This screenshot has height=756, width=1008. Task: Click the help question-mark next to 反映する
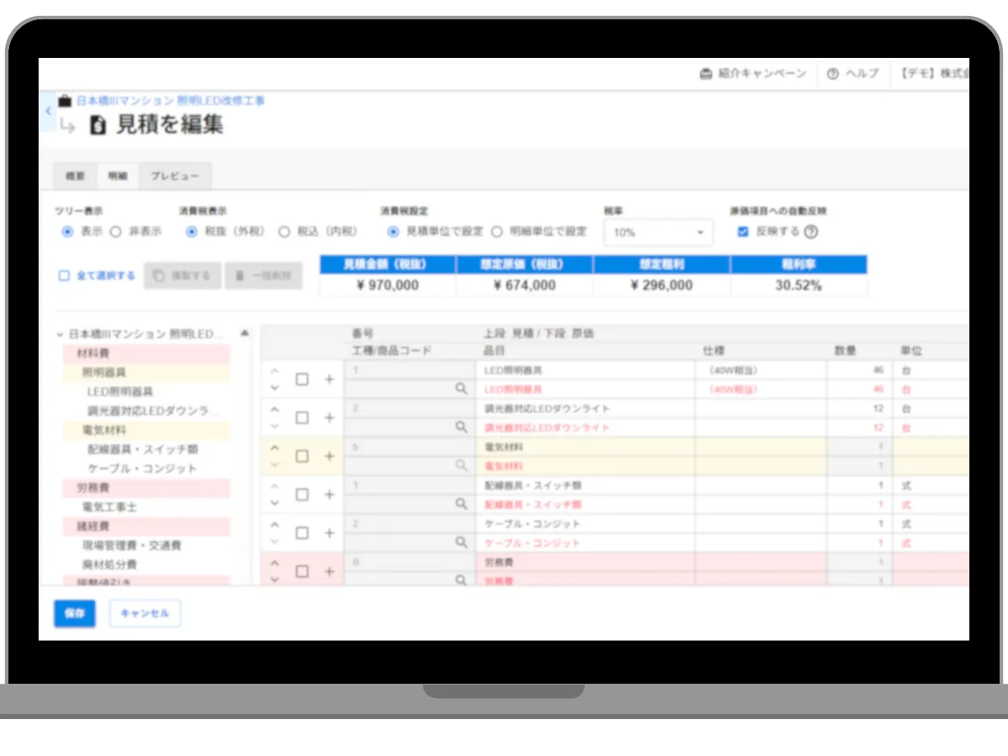pyautogui.click(x=811, y=232)
